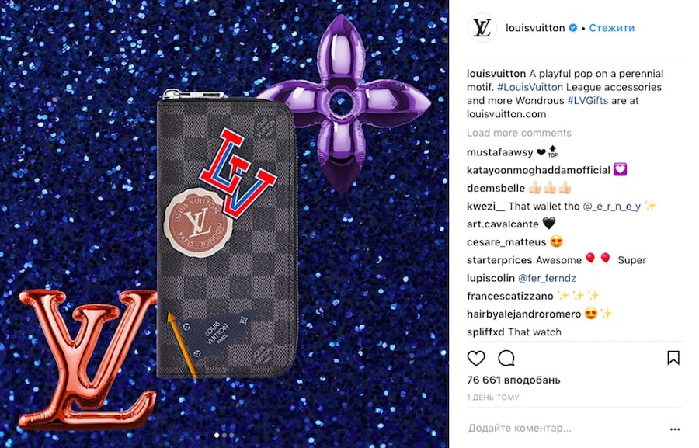Go to third slide via carousel dot

click(x=231, y=435)
